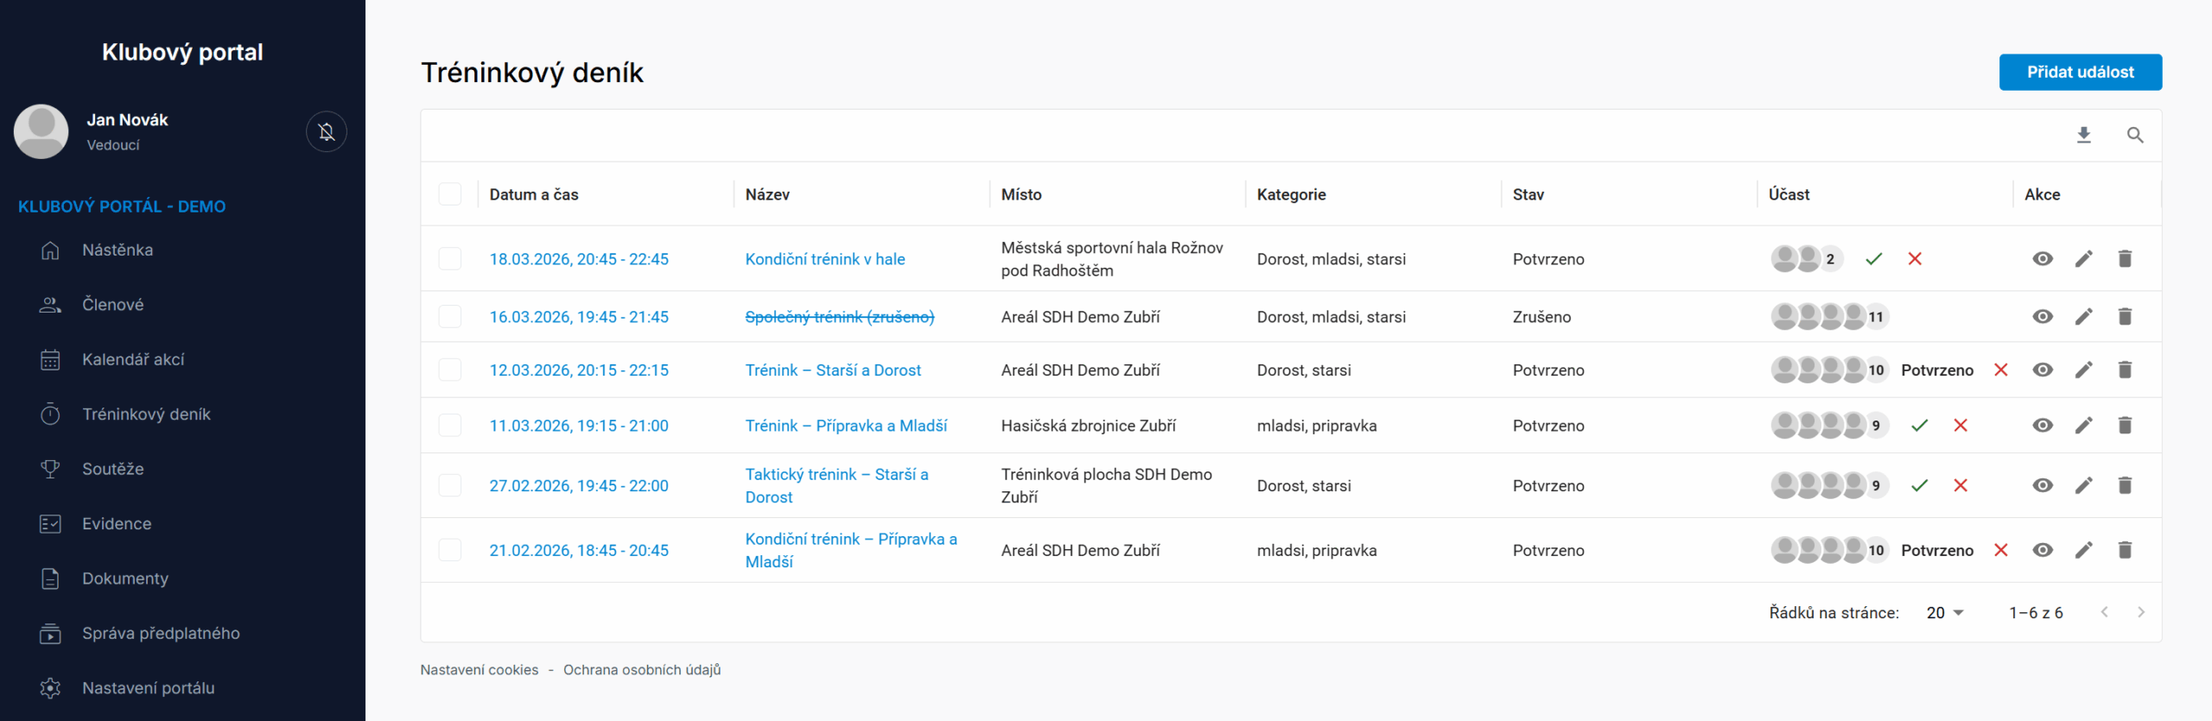The image size is (2212, 721).
Task: Open Kondiční trénink v hale link
Action: pyautogui.click(x=825, y=259)
